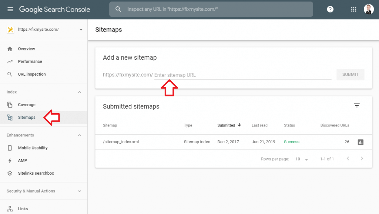Collapse the Index section chevron
This screenshot has height=214, width=379.
click(79, 92)
